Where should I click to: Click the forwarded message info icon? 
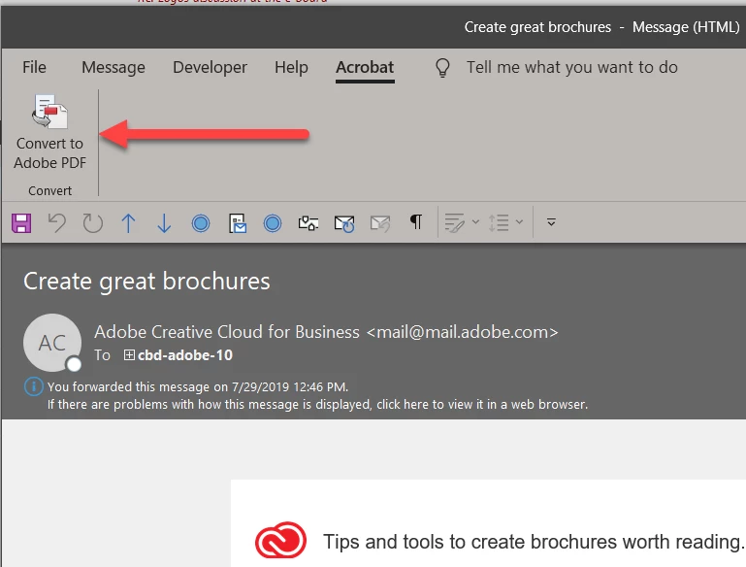(33, 386)
